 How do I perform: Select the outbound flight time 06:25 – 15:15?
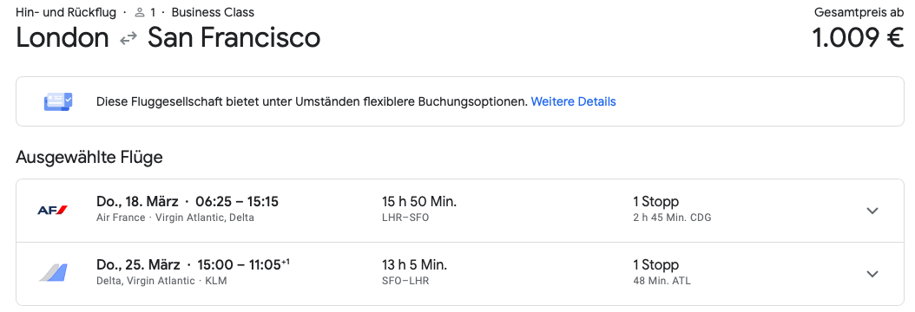(x=237, y=202)
